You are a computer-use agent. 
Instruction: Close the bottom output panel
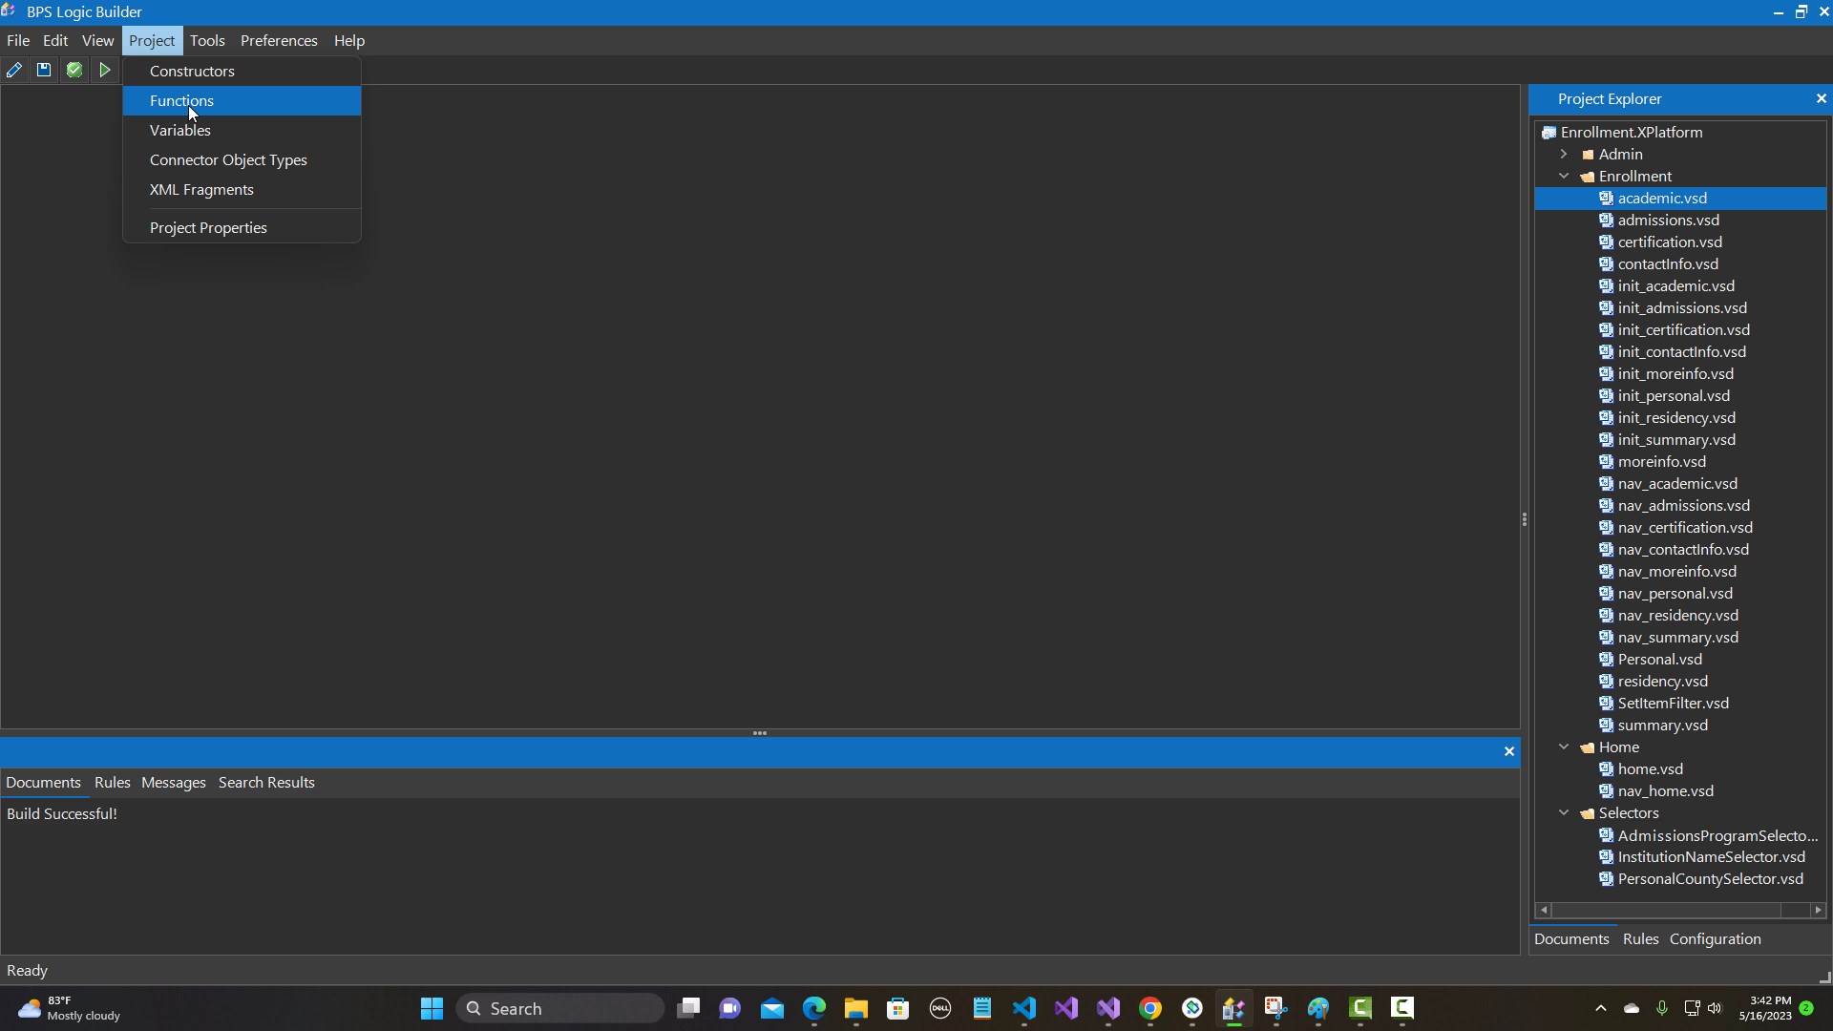[1509, 751]
